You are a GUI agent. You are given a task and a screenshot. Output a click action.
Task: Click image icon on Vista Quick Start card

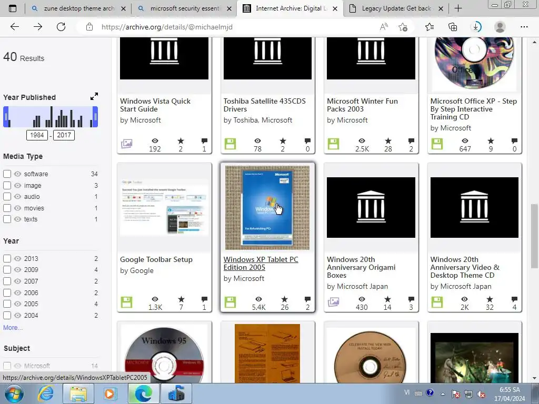pyautogui.click(x=126, y=144)
